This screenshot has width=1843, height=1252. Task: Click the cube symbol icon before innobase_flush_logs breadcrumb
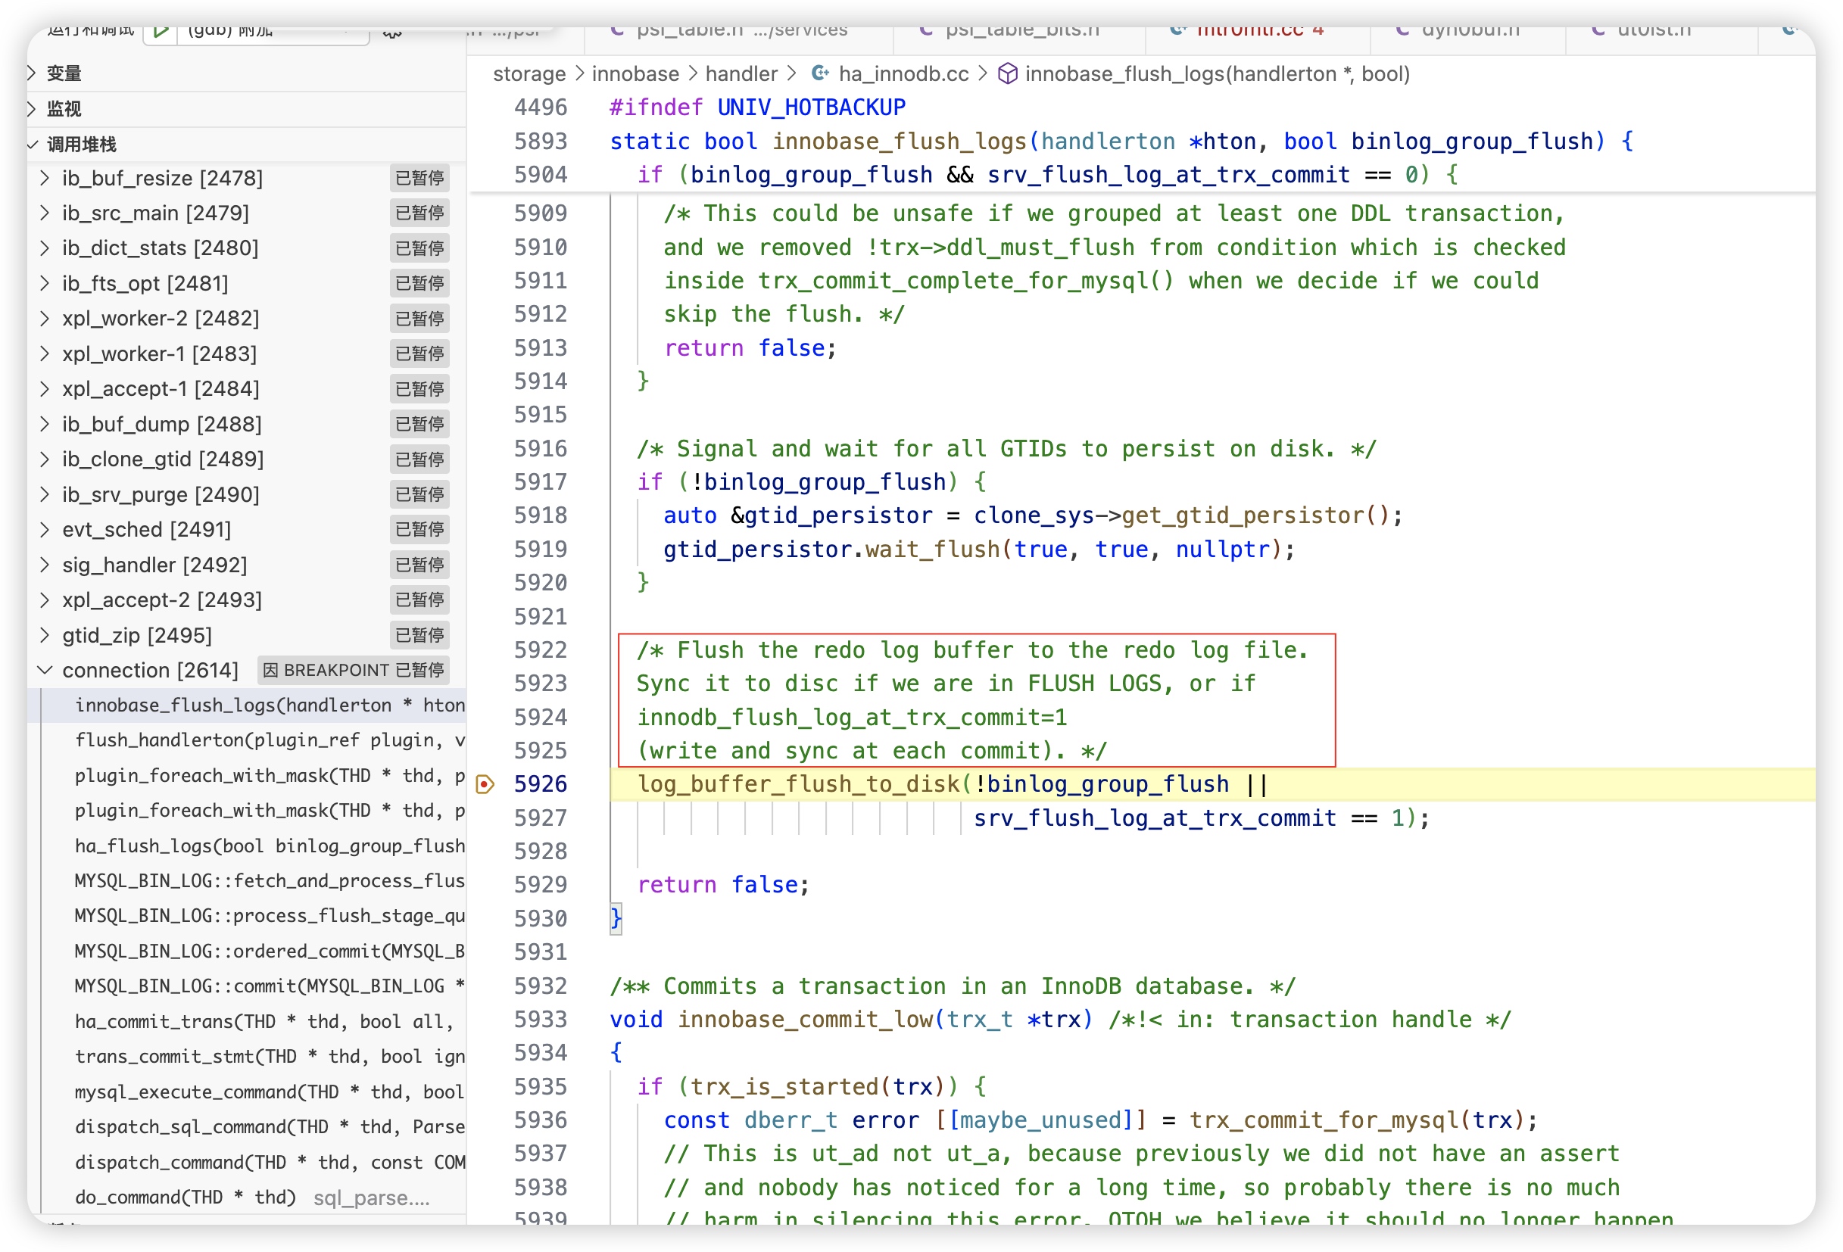coord(1007,73)
